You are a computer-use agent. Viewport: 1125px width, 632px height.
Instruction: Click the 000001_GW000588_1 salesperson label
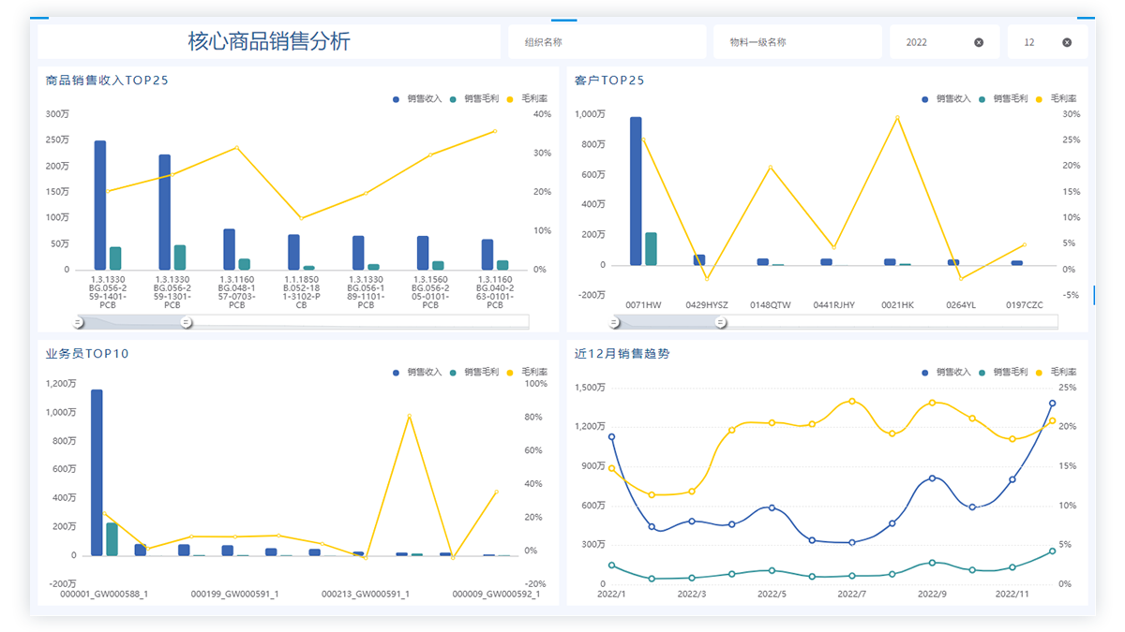coord(104,594)
